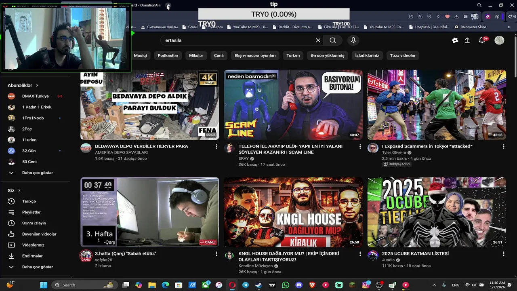
Task: Select the Musiqi filter chip
Action: click(140, 55)
